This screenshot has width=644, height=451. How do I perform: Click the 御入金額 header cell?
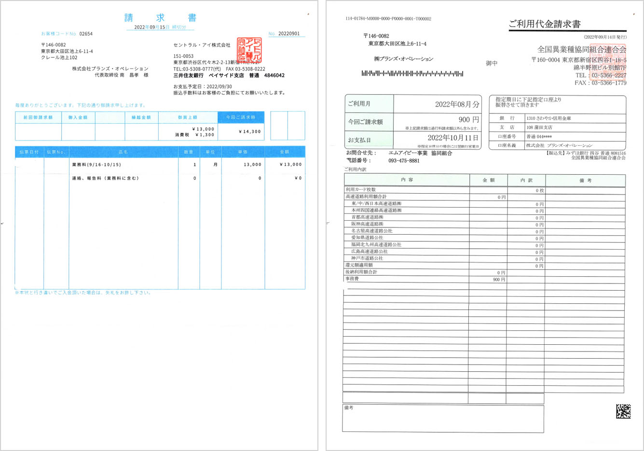(78, 117)
